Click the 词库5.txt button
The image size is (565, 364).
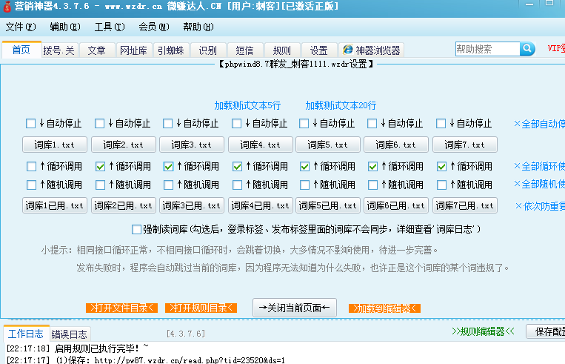click(x=328, y=145)
